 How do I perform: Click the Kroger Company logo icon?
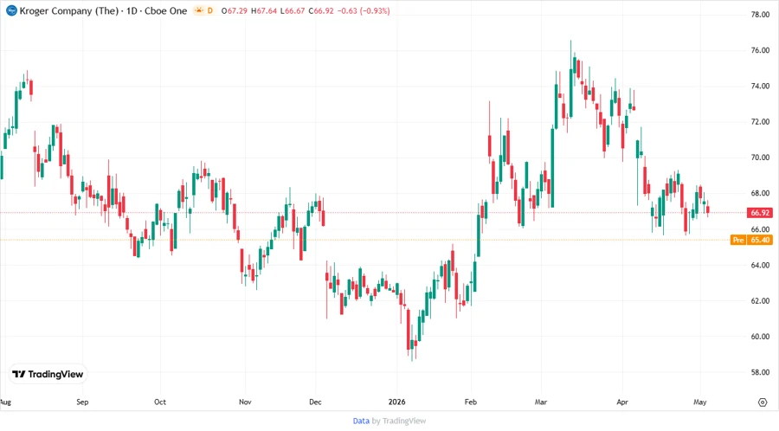(x=11, y=10)
